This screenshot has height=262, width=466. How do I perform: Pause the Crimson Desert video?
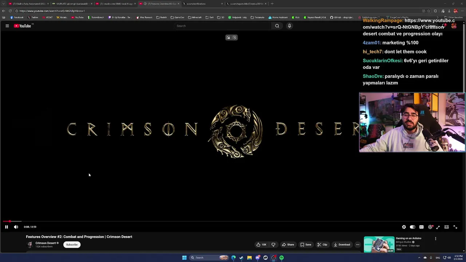click(x=7, y=227)
